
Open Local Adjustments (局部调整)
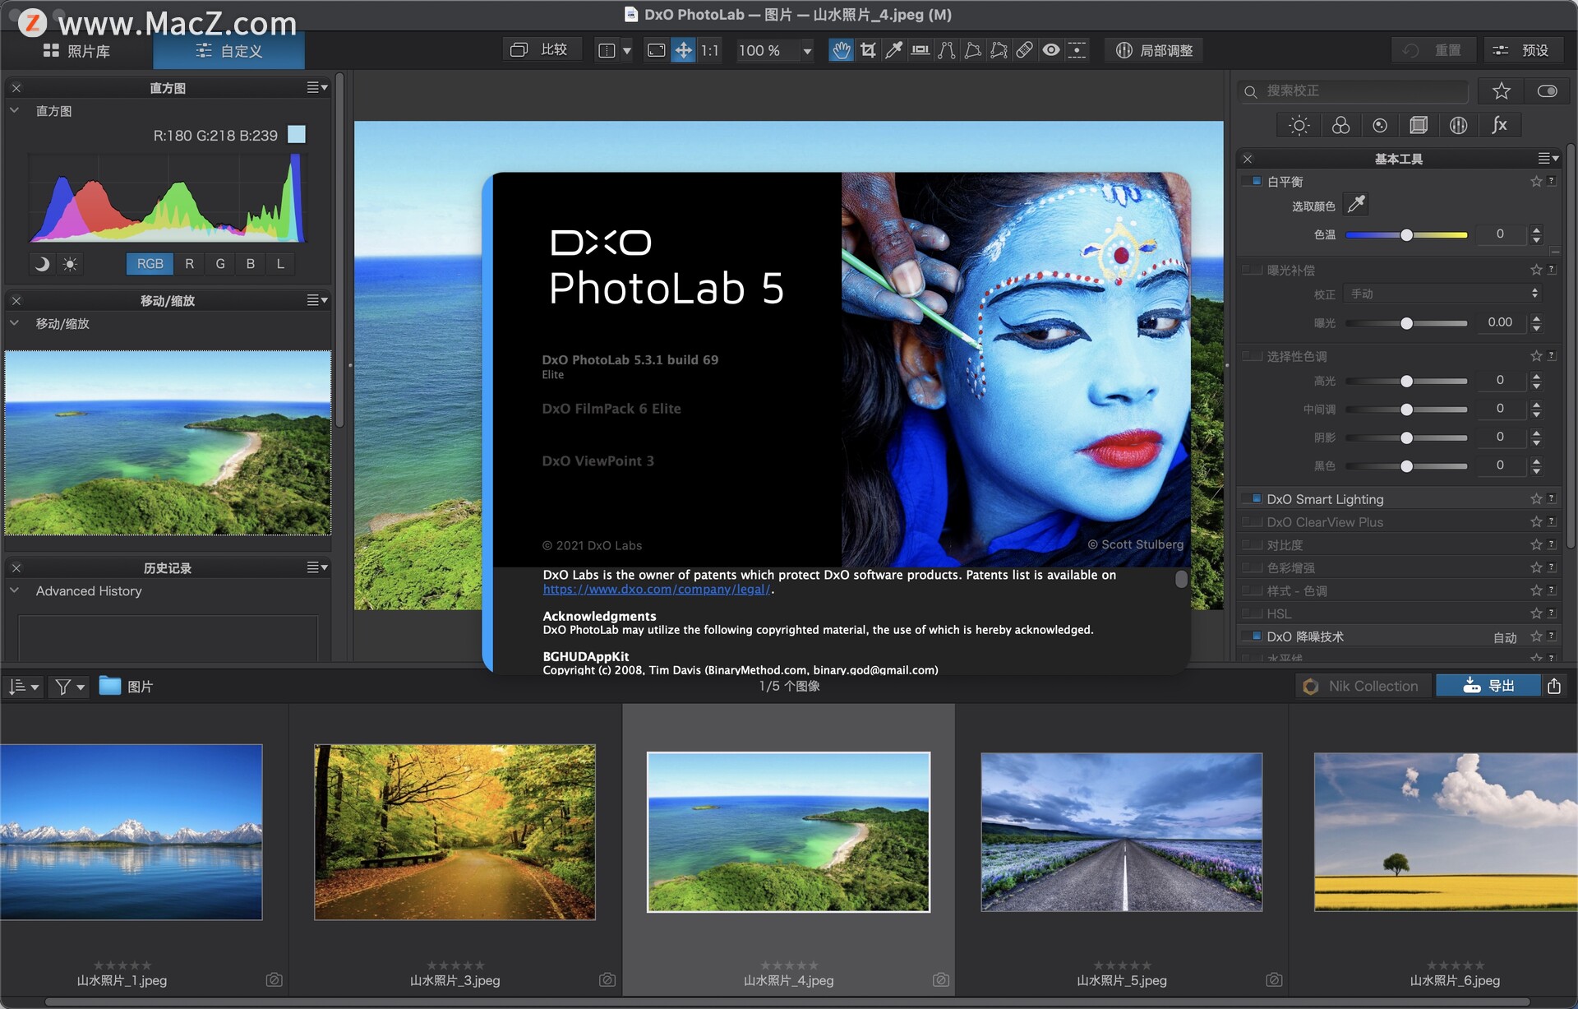1154,51
